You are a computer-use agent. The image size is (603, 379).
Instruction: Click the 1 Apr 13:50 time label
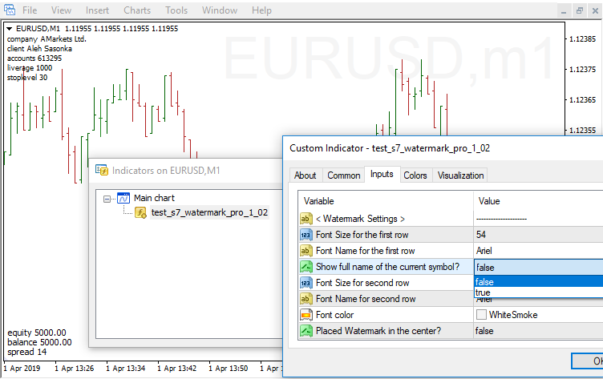[x=228, y=369]
